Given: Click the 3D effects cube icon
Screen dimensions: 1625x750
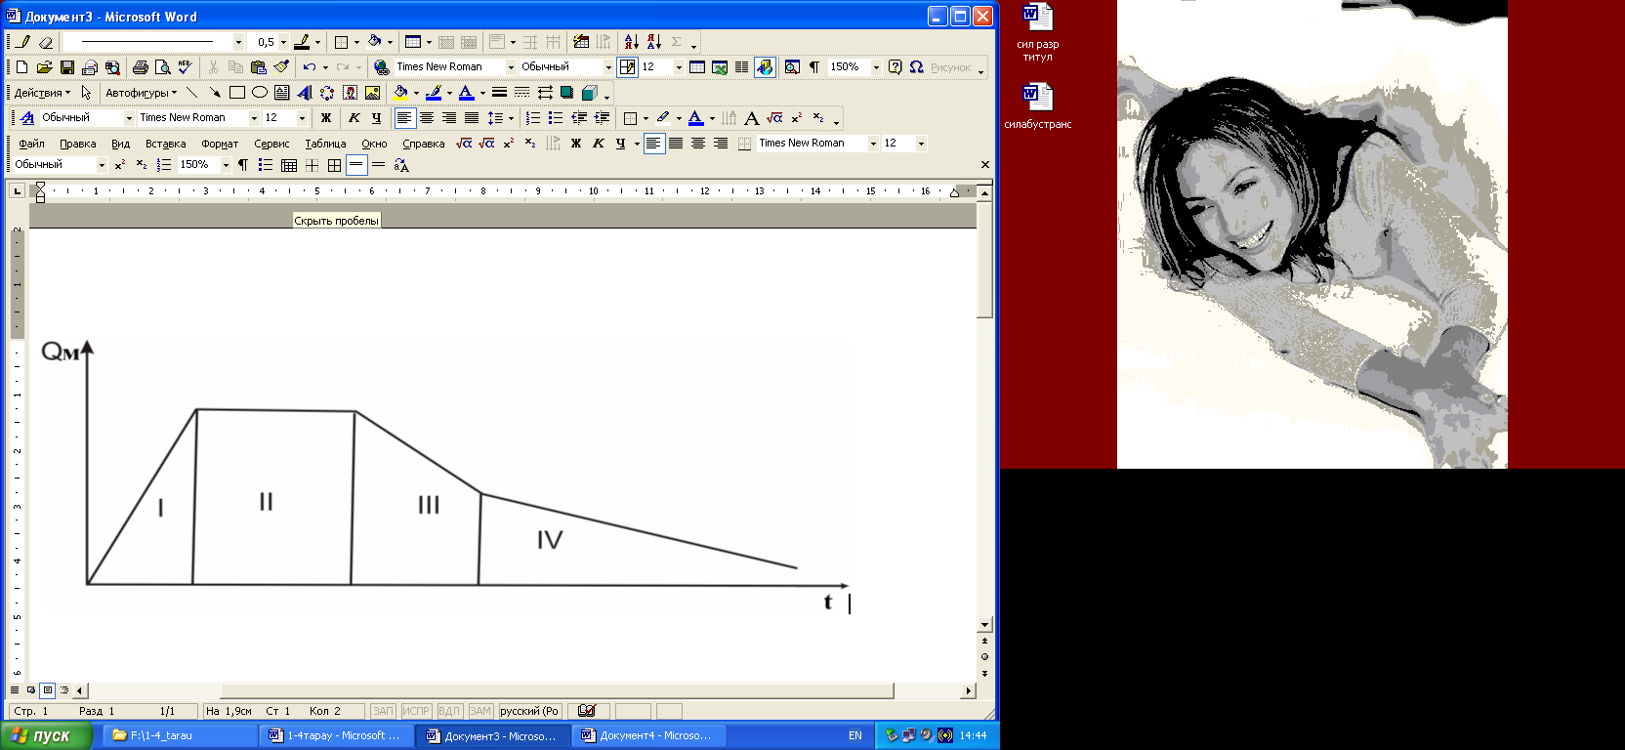Looking at the screenshot, I should coord(589,93).
